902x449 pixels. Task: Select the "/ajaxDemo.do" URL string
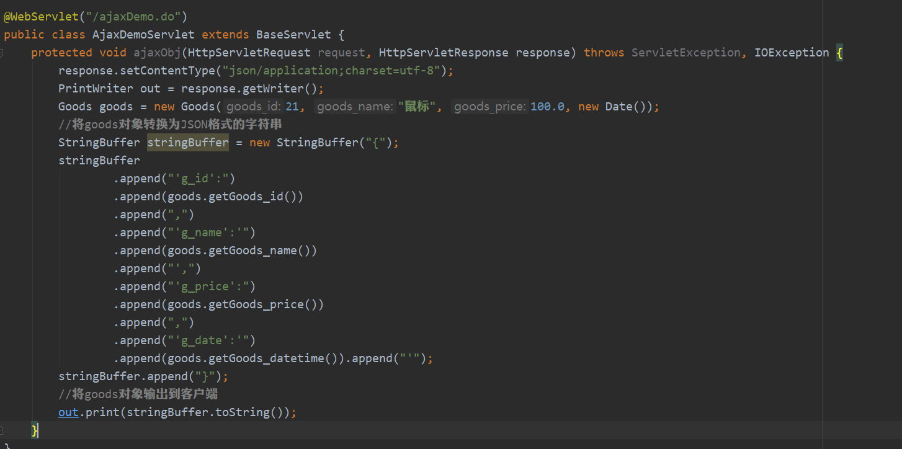pos(133,17)
